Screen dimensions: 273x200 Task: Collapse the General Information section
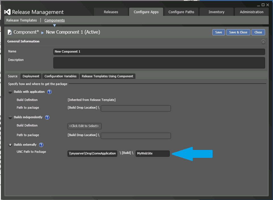(263, 42)
